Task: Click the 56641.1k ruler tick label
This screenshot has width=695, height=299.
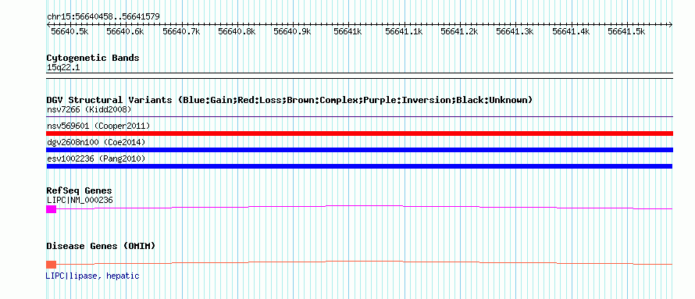Action: (404, 32)
